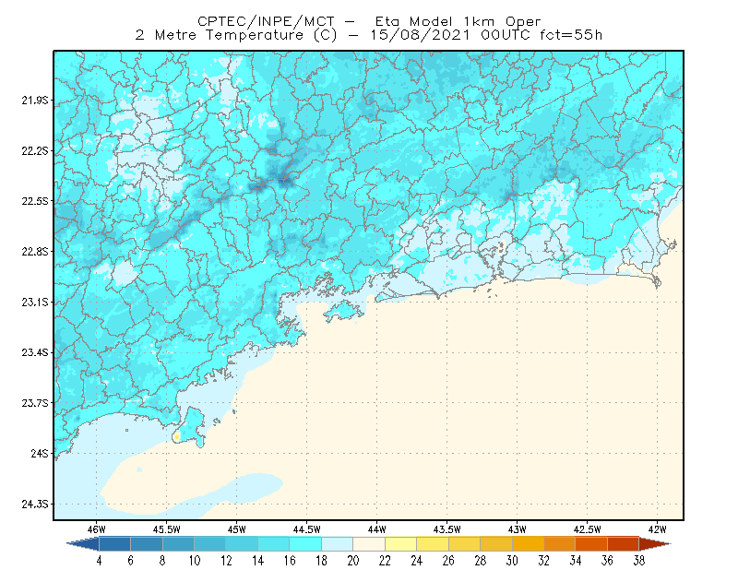Click the legend swatch between 34 and 36

click(x=591, y=543)
